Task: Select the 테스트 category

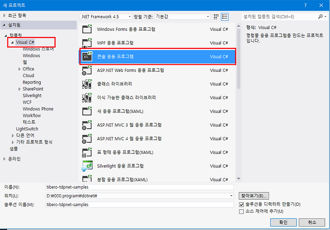Action: (29, 122)
